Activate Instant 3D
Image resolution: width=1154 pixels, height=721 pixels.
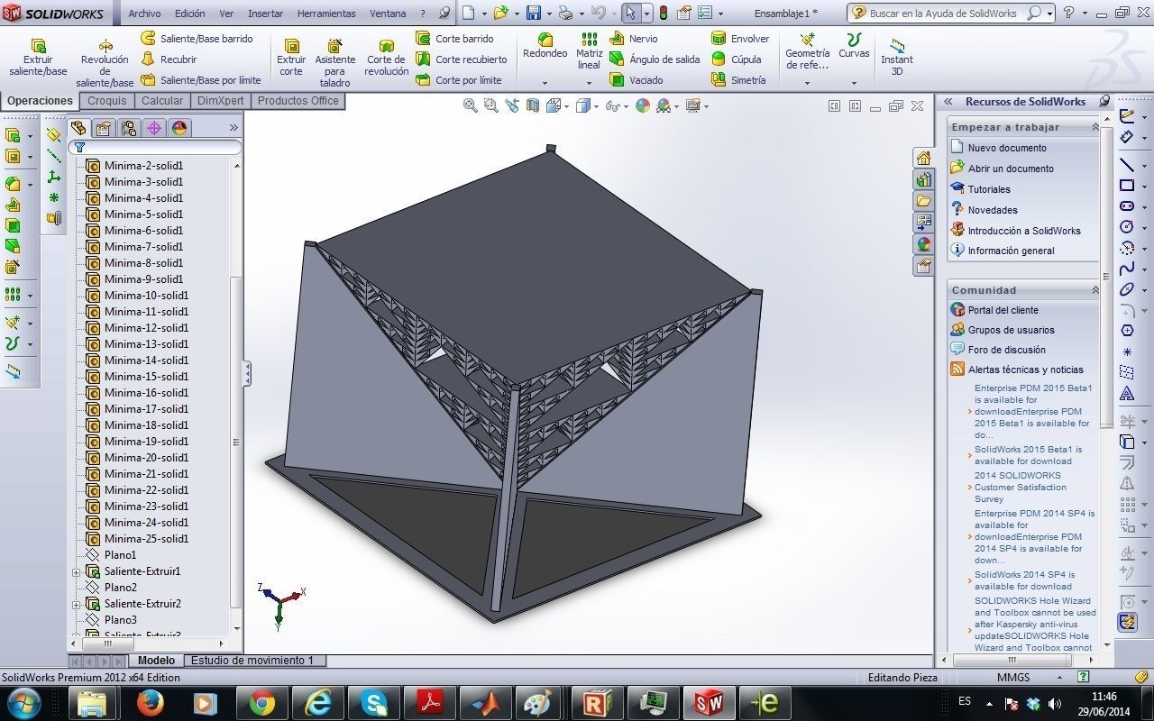[x=897, y=58]
